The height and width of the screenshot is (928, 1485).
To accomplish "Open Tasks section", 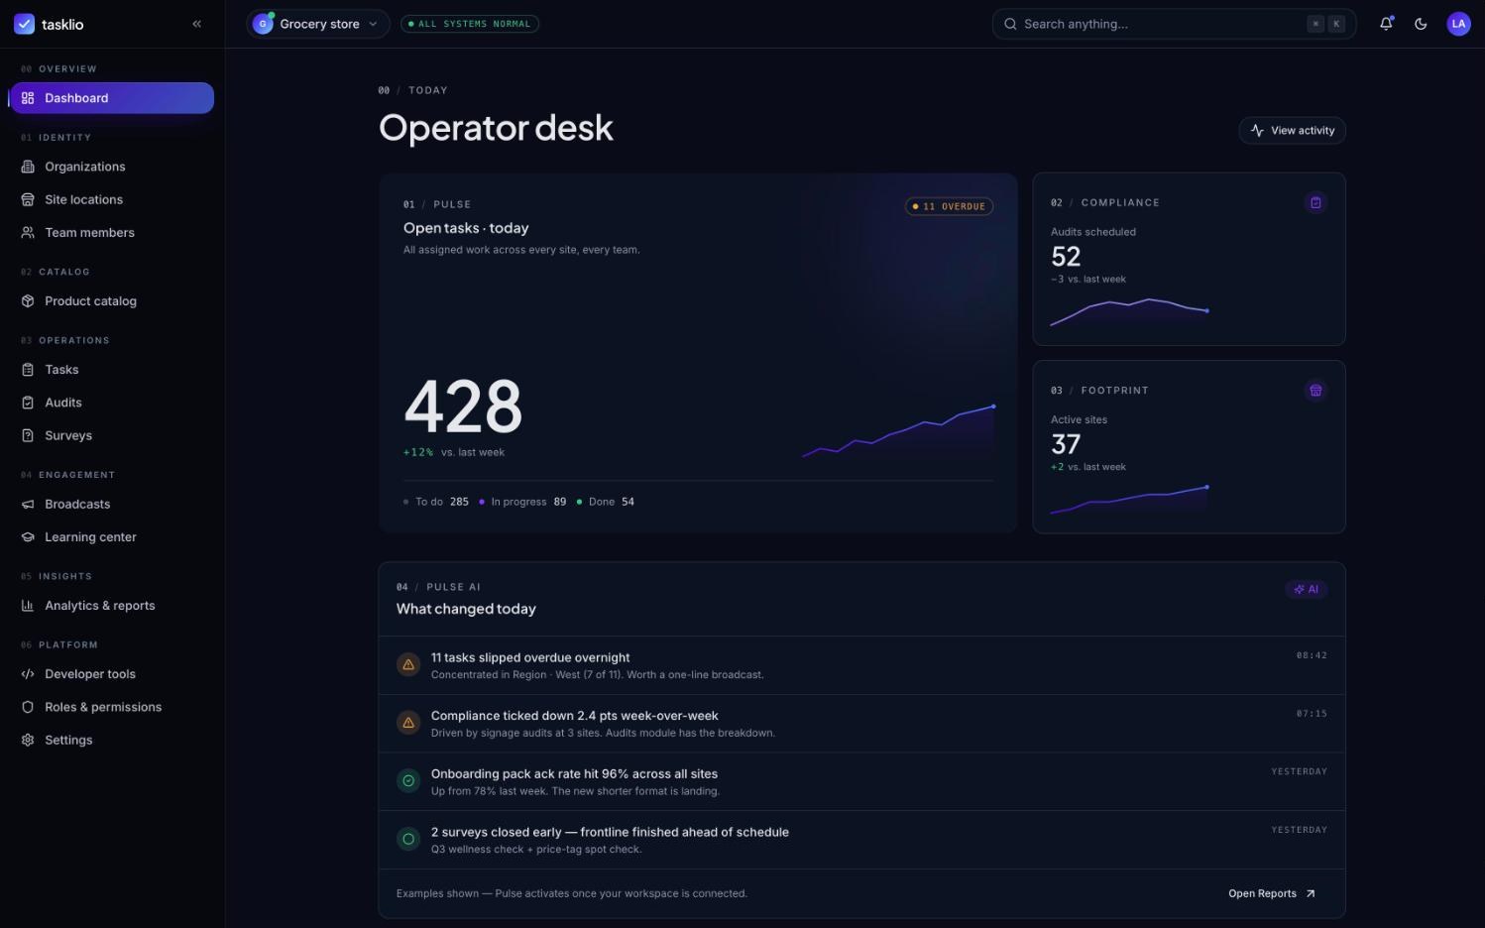I will (x=111, y=369).
